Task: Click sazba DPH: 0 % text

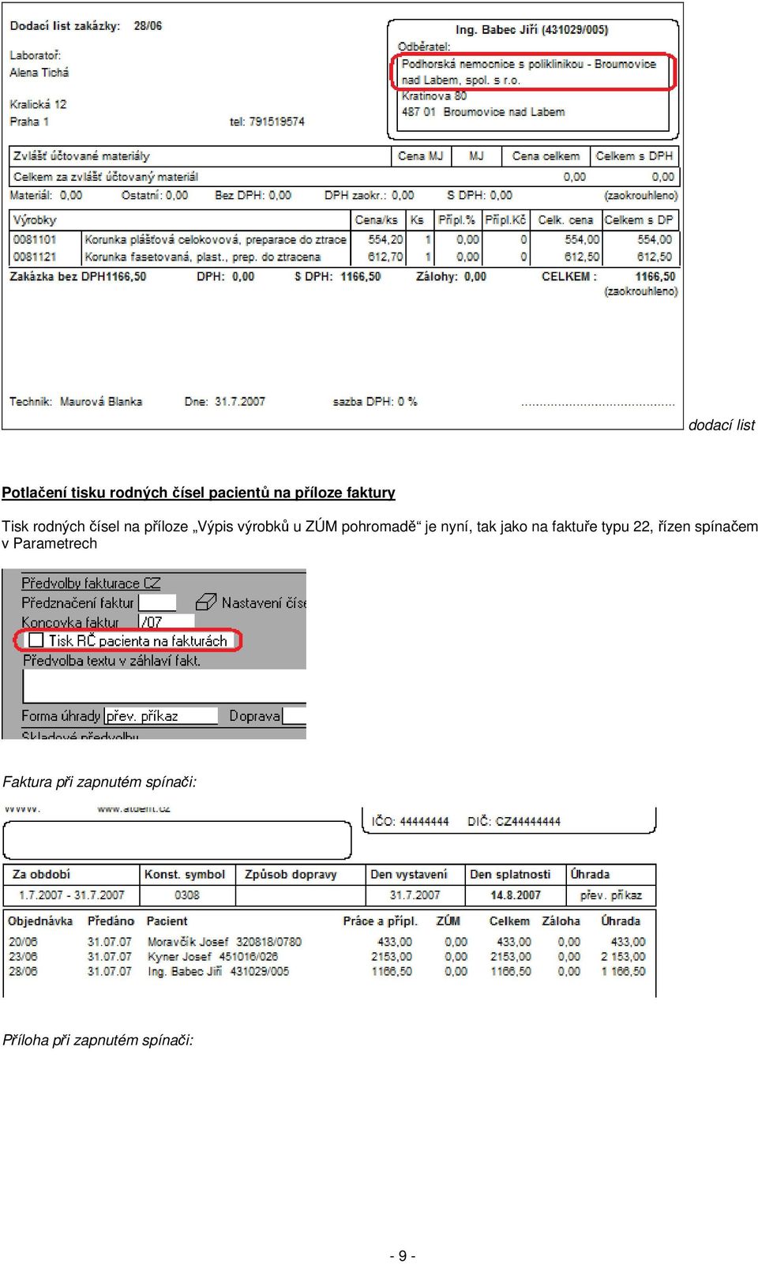Action: click(375, 402)
